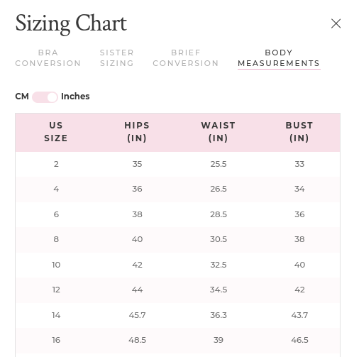
Task: Select the US size 12 row
Action: click(178, 290)
